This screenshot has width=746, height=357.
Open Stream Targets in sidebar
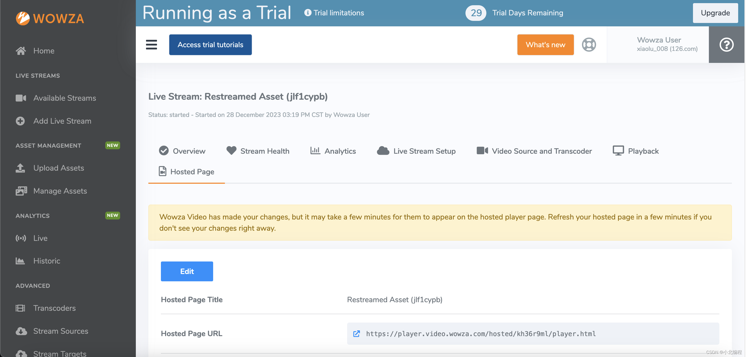pyautogui.click(x=60, y=354)
